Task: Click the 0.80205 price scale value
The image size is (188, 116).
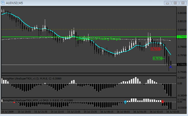Action: (182, 13)
